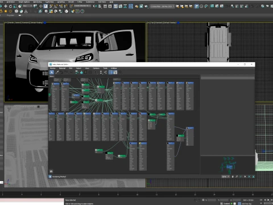Click Move Children icon in Slate toolbar
This screenshot has width=273, height=205.
[77, 72]
